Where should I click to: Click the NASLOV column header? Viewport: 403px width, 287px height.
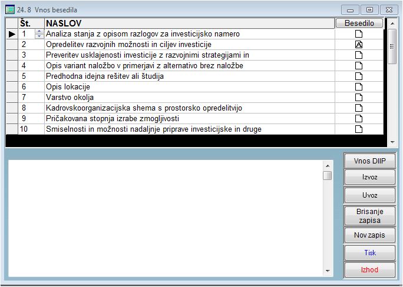[x=189, y=24]
